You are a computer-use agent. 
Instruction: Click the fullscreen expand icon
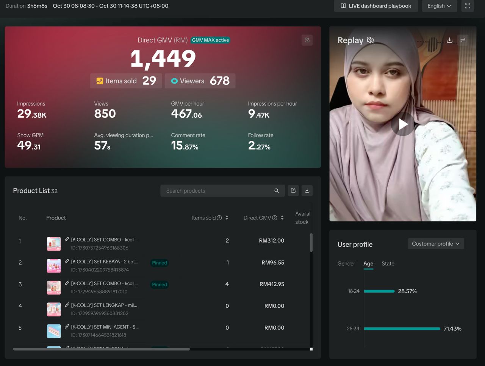[x=468, y=6]
